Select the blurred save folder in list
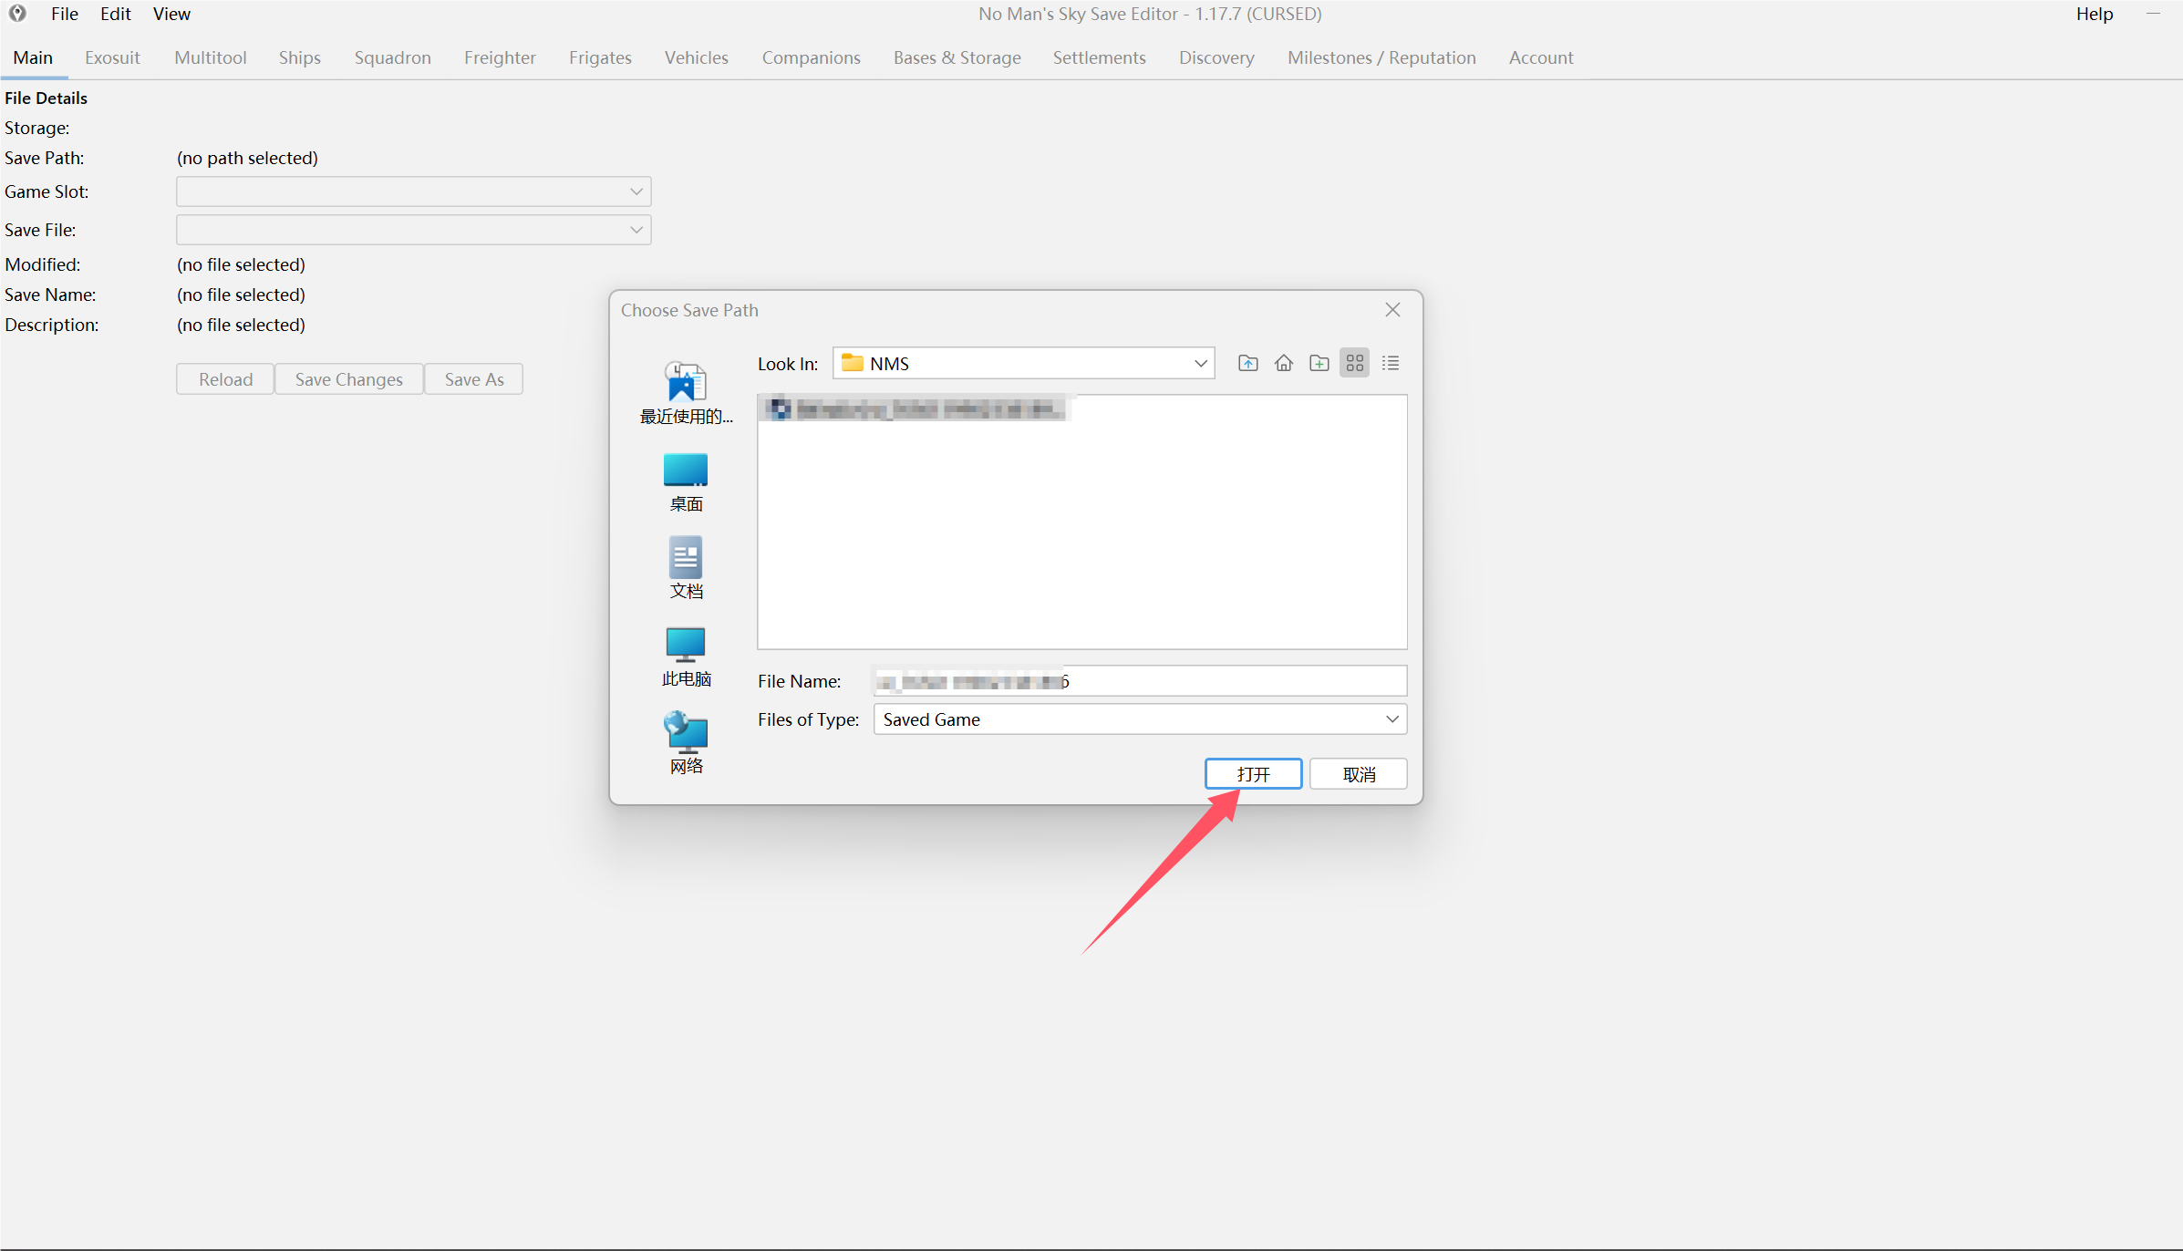Image resolution: width=2183 pixels, height=1251 pixels. tap(915, 408)
